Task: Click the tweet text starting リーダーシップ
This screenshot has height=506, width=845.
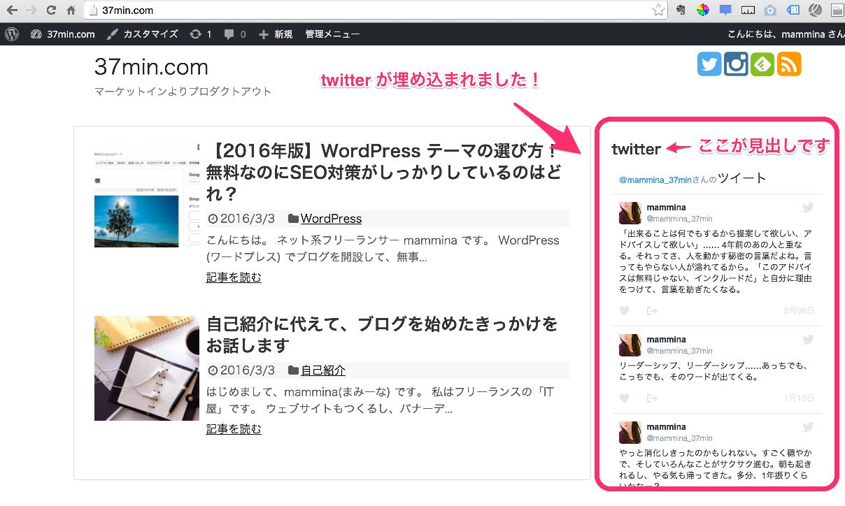Action: 713,371
